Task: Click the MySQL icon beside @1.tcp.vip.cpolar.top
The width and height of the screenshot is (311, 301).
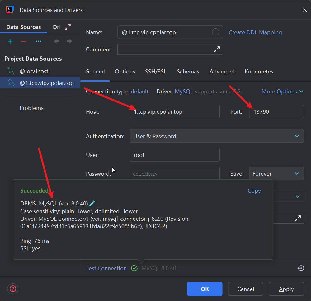Action: (x=11, y=82)
